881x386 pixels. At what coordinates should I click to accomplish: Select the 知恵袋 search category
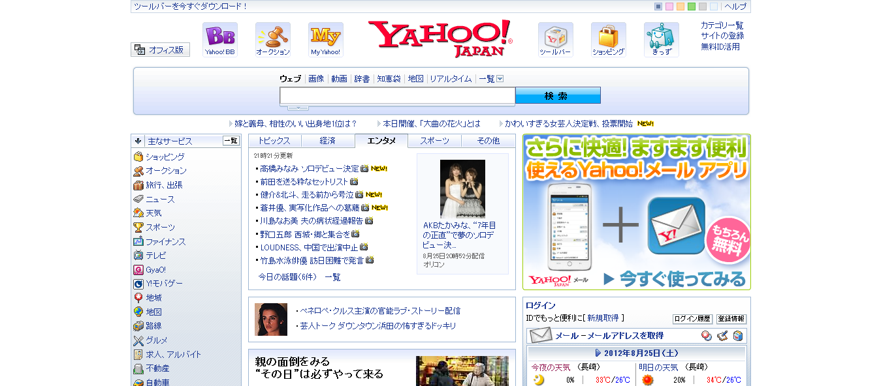click(x=389, y=79)
